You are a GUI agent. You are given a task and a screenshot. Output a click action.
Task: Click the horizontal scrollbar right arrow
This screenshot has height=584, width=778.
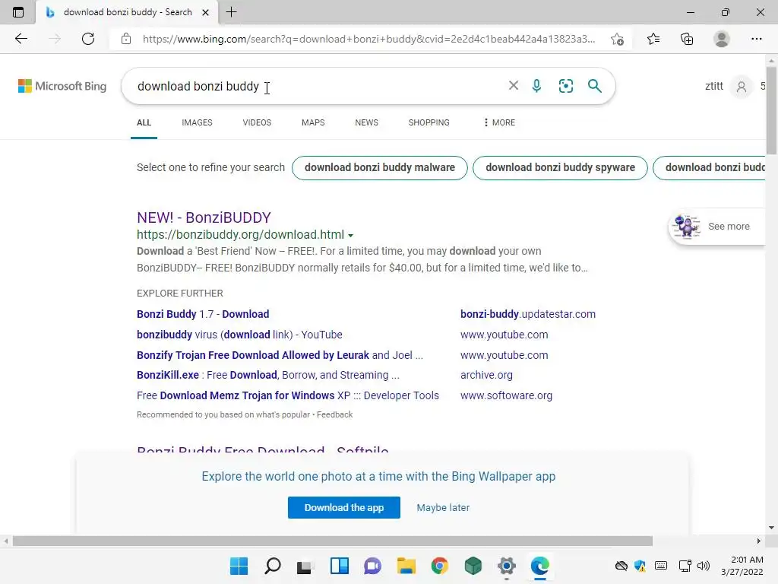pyautogui.click(x=758, y=541)
